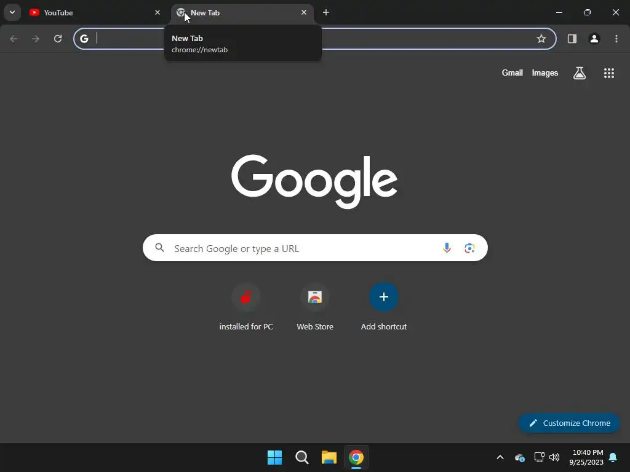This screenshot has width=630, height=472.
Task: Launch File Explorer from taskbar
Action: (x=329, y=457)
